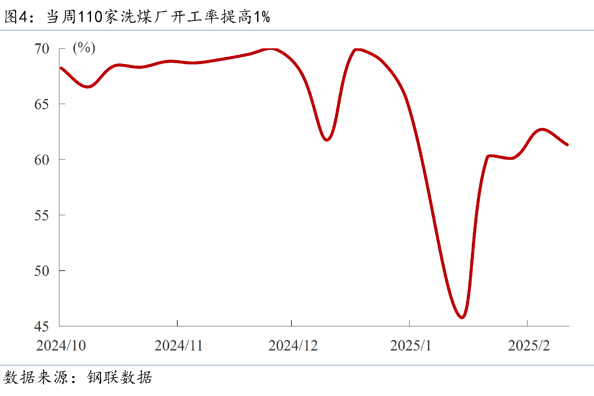Click the tick mark above 2025/1
The height and width of the screenshot is (396, 594).
coord(409,323)
